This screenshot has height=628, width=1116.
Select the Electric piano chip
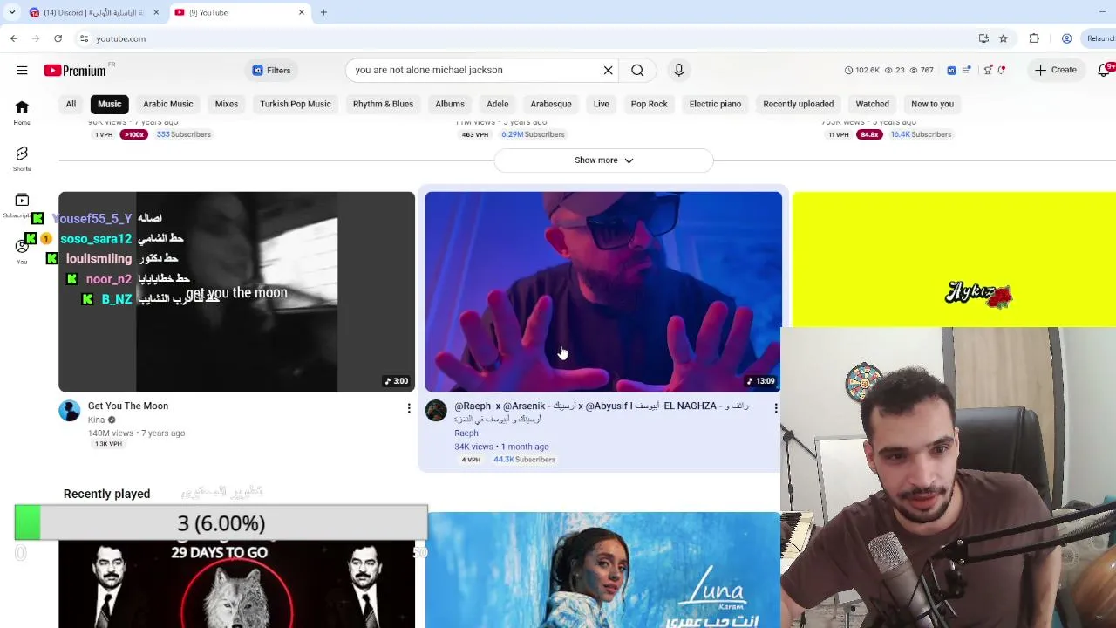(715, 104)
